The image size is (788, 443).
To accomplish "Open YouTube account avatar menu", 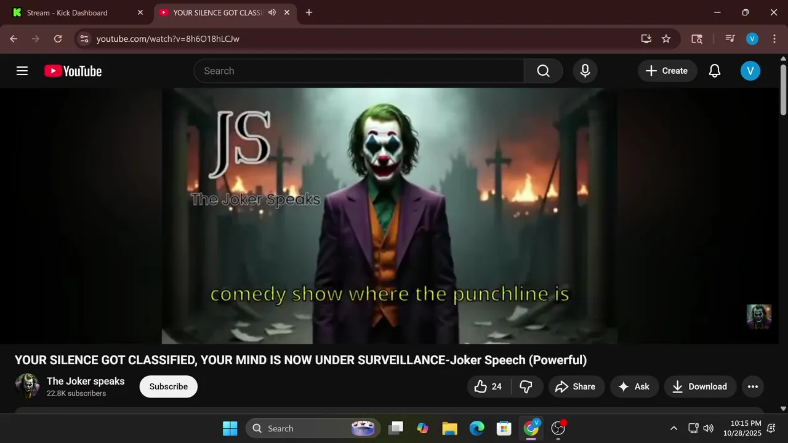I will [750, 71].
